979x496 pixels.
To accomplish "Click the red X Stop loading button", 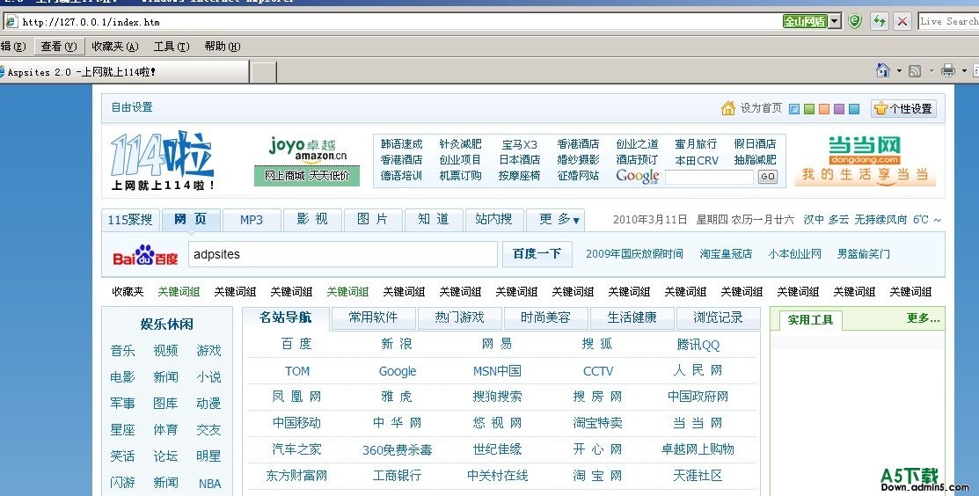I will [x=902, y=21].
